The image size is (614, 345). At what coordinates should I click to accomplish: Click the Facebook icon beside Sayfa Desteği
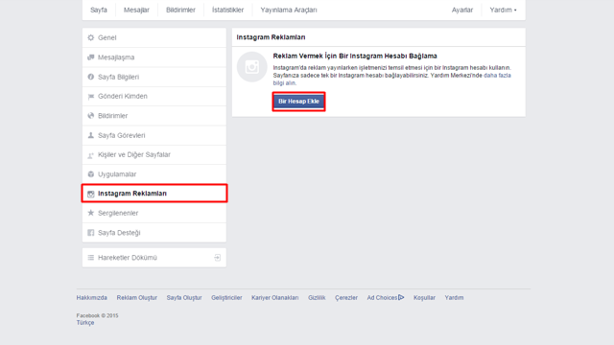91,233
